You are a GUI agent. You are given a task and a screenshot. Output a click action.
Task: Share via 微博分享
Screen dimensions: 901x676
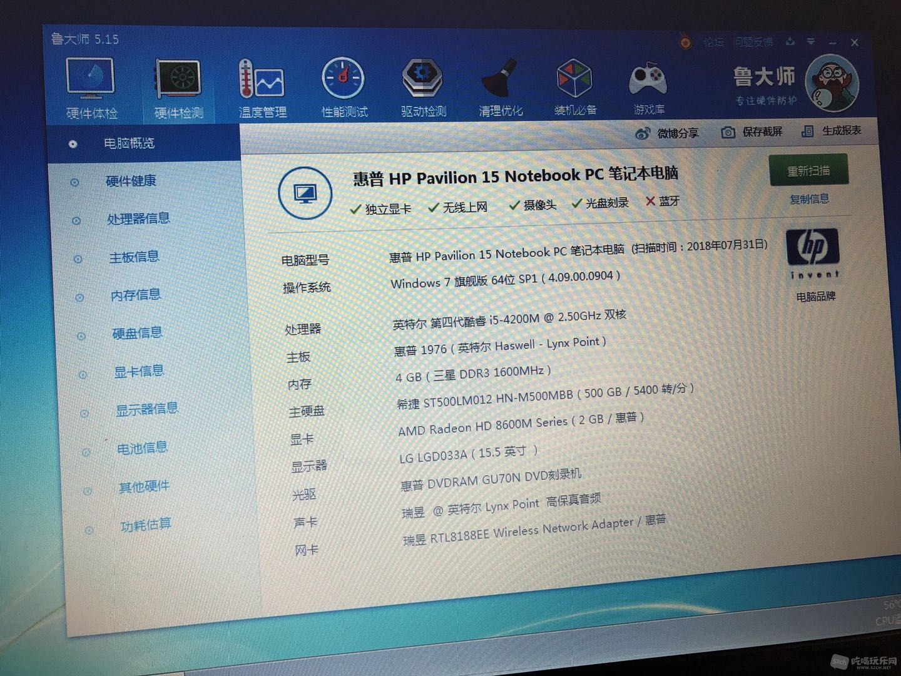coord(667,133)
